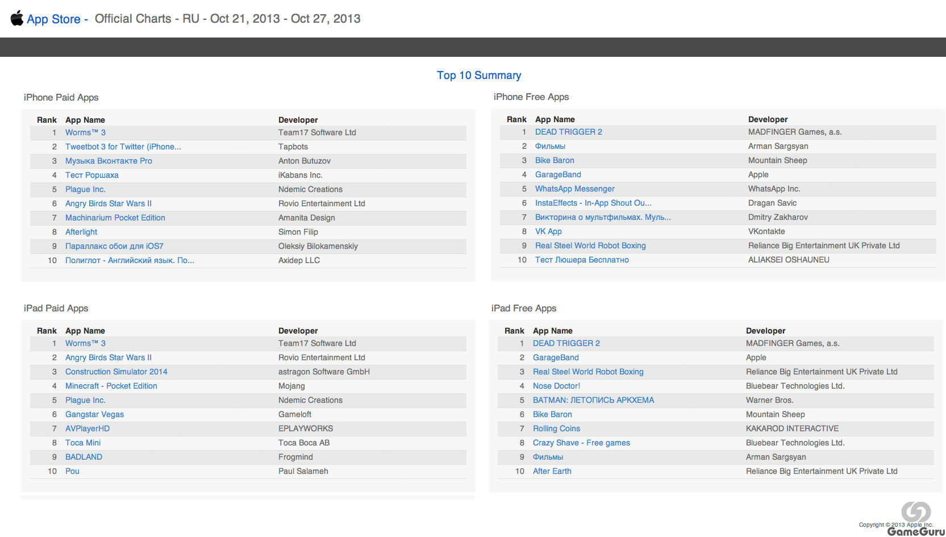Open Bike Baron in iPad Free Apps
946x537 pixels.
(x=552, y=414)
